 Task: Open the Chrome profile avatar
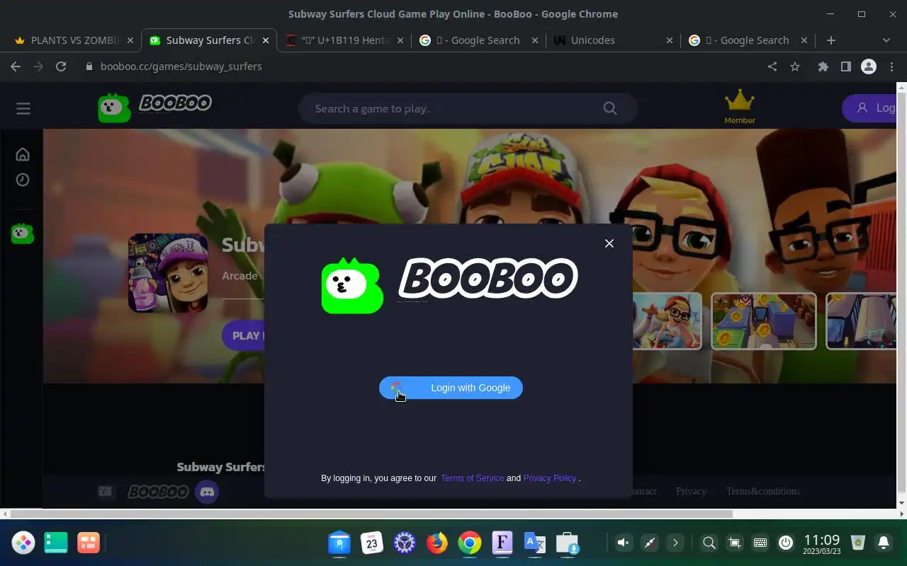pos(869,67)
